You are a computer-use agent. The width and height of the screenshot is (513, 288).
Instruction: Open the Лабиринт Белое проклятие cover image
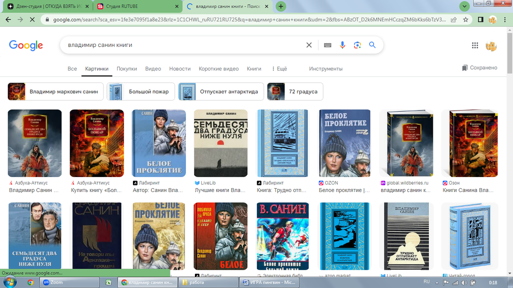tap(159, 143)
